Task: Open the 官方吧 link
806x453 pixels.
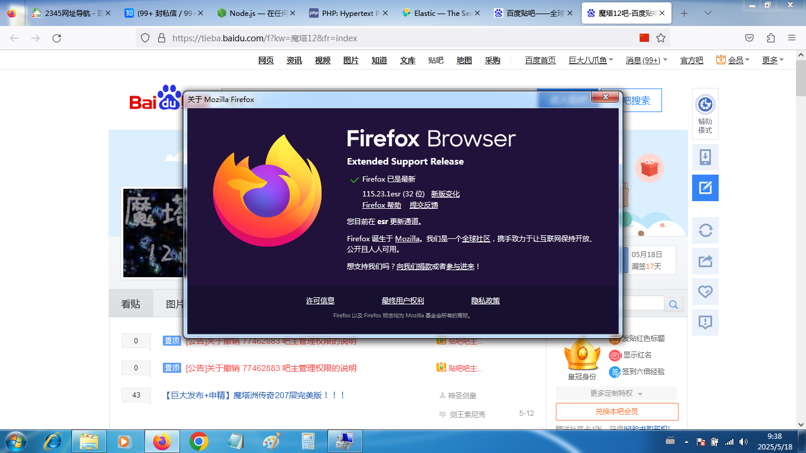Action: (692, 60)
